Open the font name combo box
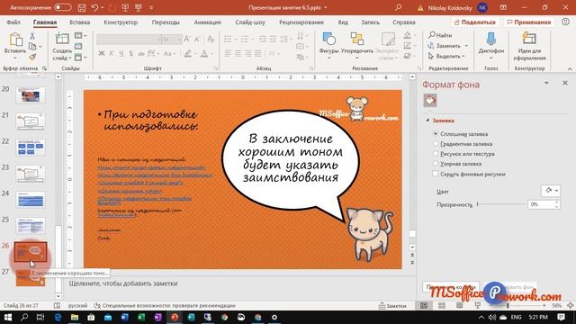This screenshot has height=324, width=576. [129, 39]
